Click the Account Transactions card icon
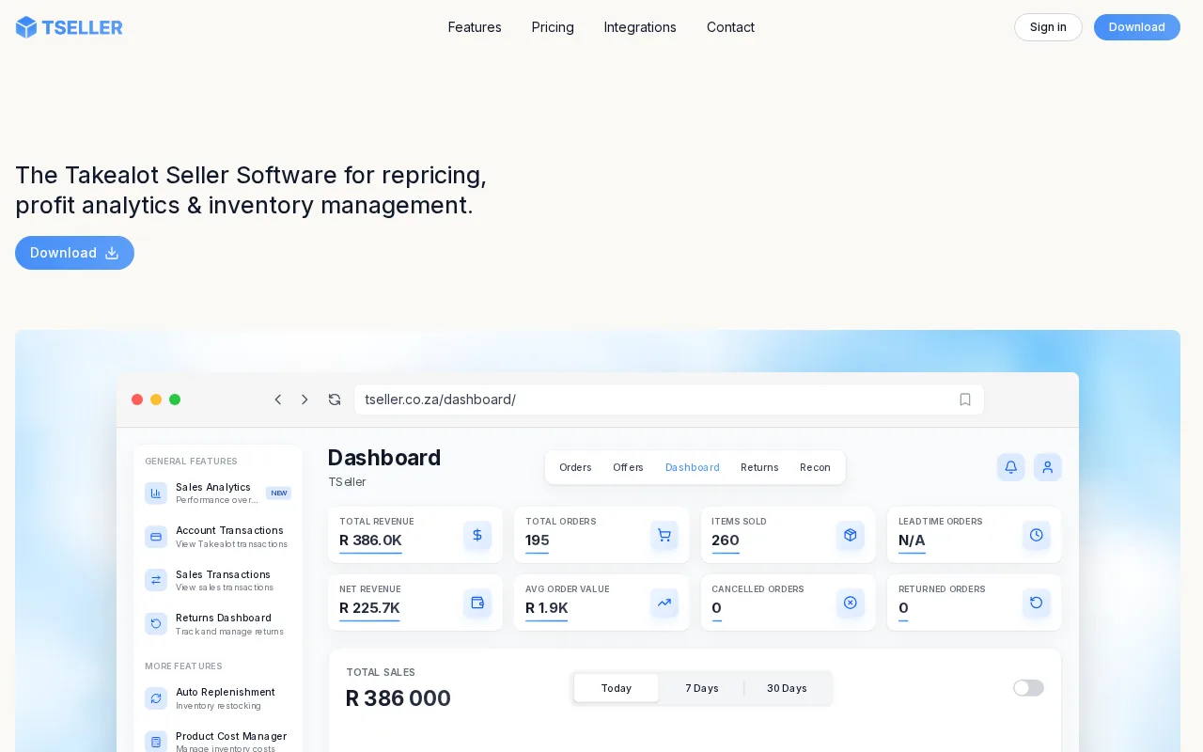 [x=156, y=537]
